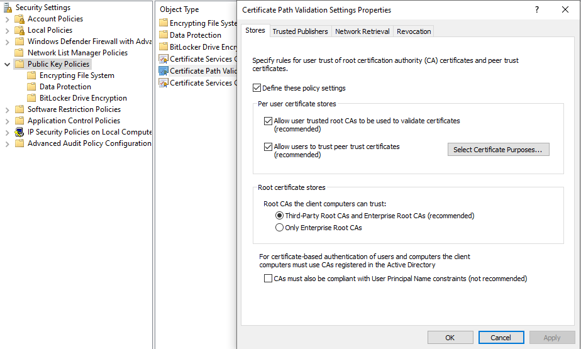Click Certificate Path Validation object icon
The height and width of the screenshot is (349, 581).
(x=163, y=71)
